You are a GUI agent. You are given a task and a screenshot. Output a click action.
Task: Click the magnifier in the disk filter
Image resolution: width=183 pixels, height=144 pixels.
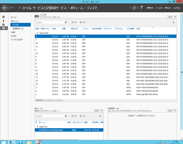(66, 22)
